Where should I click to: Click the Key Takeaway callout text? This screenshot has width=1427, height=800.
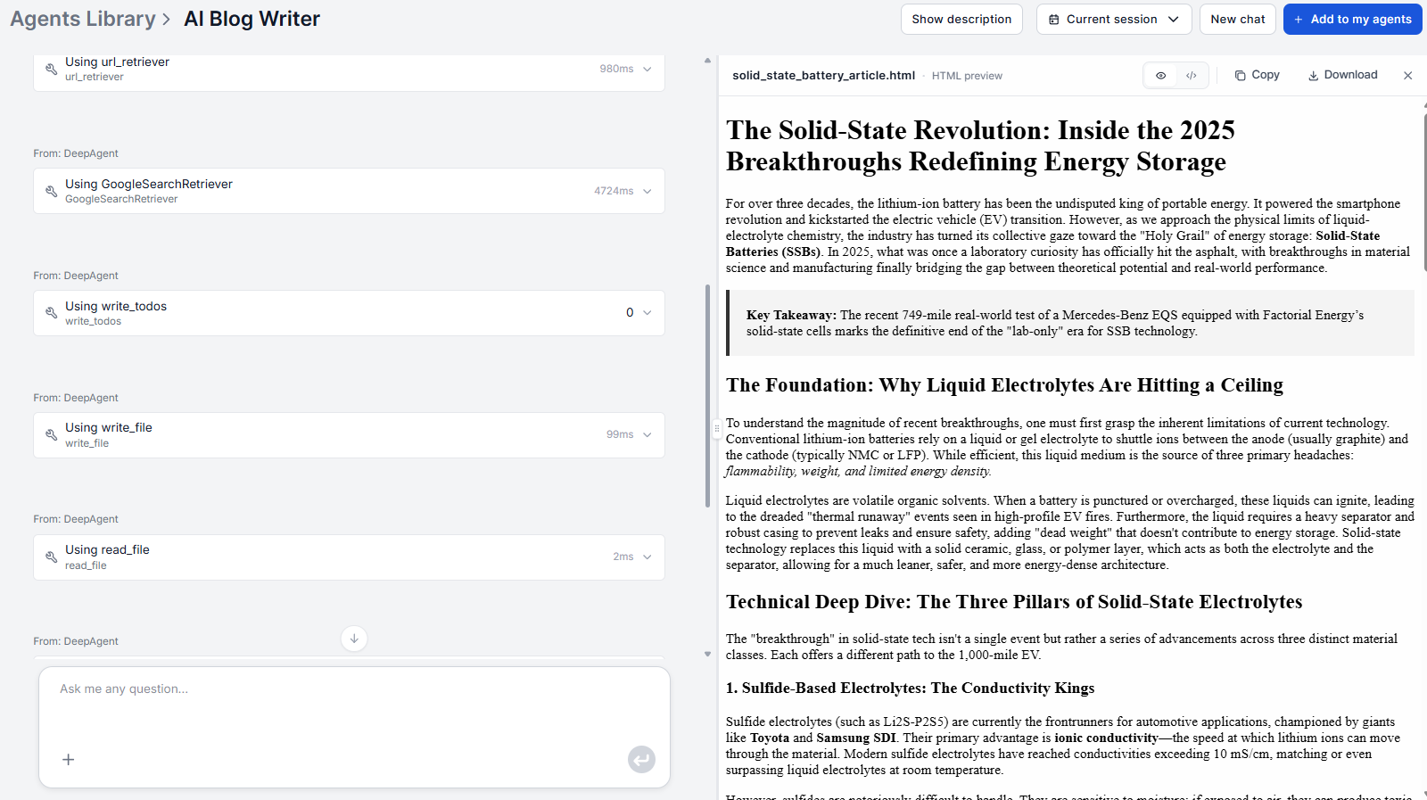pyautogui.click(x=1055, y=323)
